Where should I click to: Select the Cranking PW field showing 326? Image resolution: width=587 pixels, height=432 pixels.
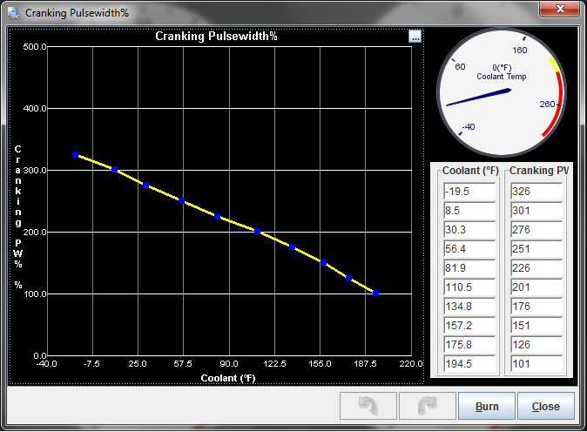pyautogui.click(x=536, y=192)
